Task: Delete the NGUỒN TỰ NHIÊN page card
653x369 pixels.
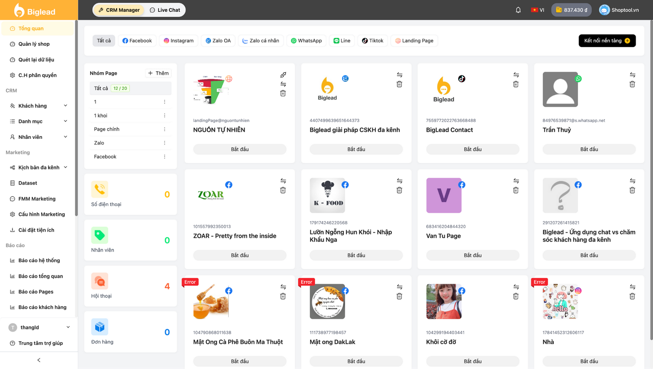Action: coord(283,93)
